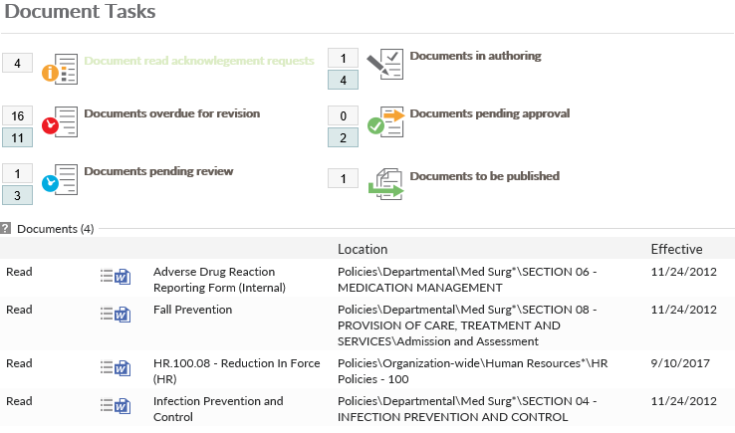Open Documents to be published link
Screen dimensions: 735x433
click(484, 176)
